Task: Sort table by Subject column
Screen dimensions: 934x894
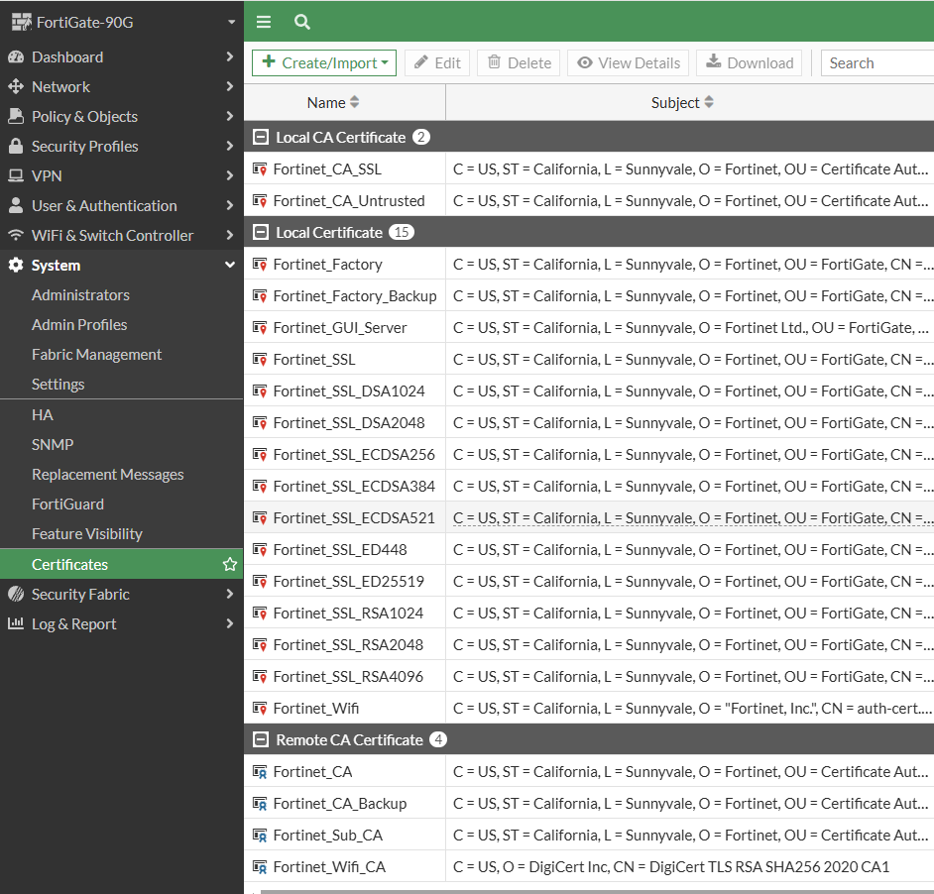Action: (x=682, y=102)
